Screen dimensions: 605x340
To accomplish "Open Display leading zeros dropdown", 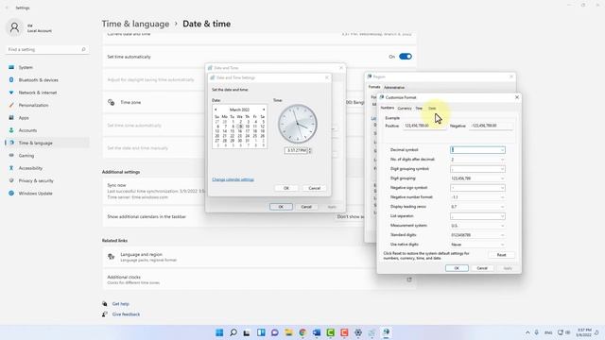I will 477,207.
